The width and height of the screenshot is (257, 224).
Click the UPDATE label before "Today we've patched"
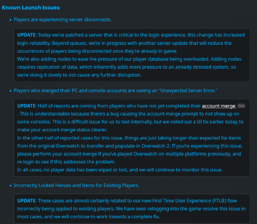26,35
